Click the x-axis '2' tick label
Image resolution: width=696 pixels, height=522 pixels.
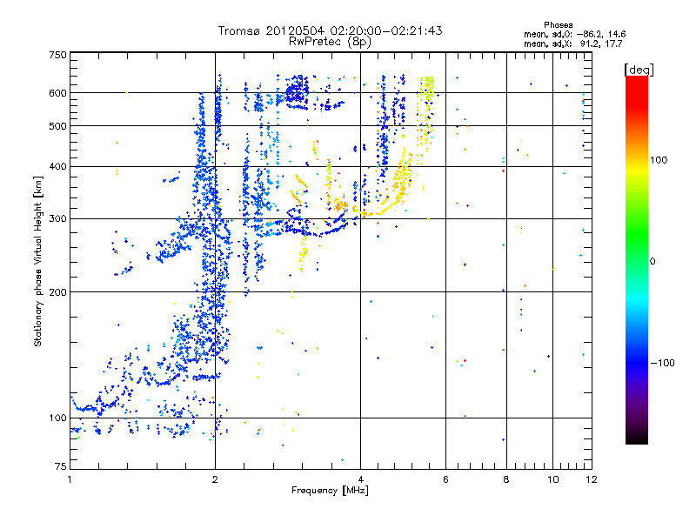coord(215,479)
